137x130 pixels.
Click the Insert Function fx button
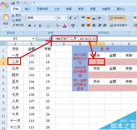click(50, 39)
